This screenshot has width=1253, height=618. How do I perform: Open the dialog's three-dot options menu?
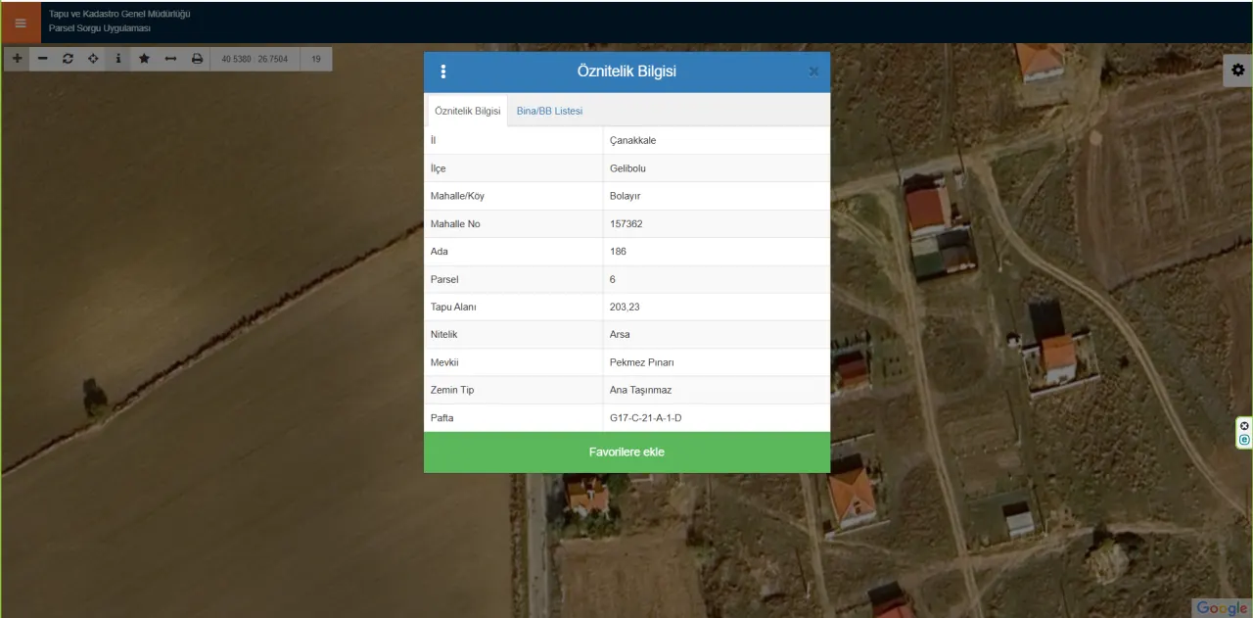[x=443, y=71]
